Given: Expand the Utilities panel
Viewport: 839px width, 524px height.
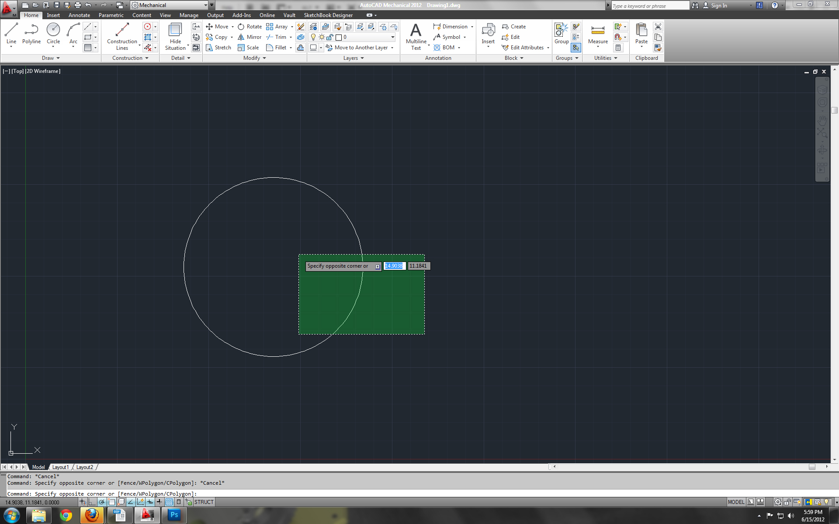Looking at the screenshot, I should coord(606,58).
